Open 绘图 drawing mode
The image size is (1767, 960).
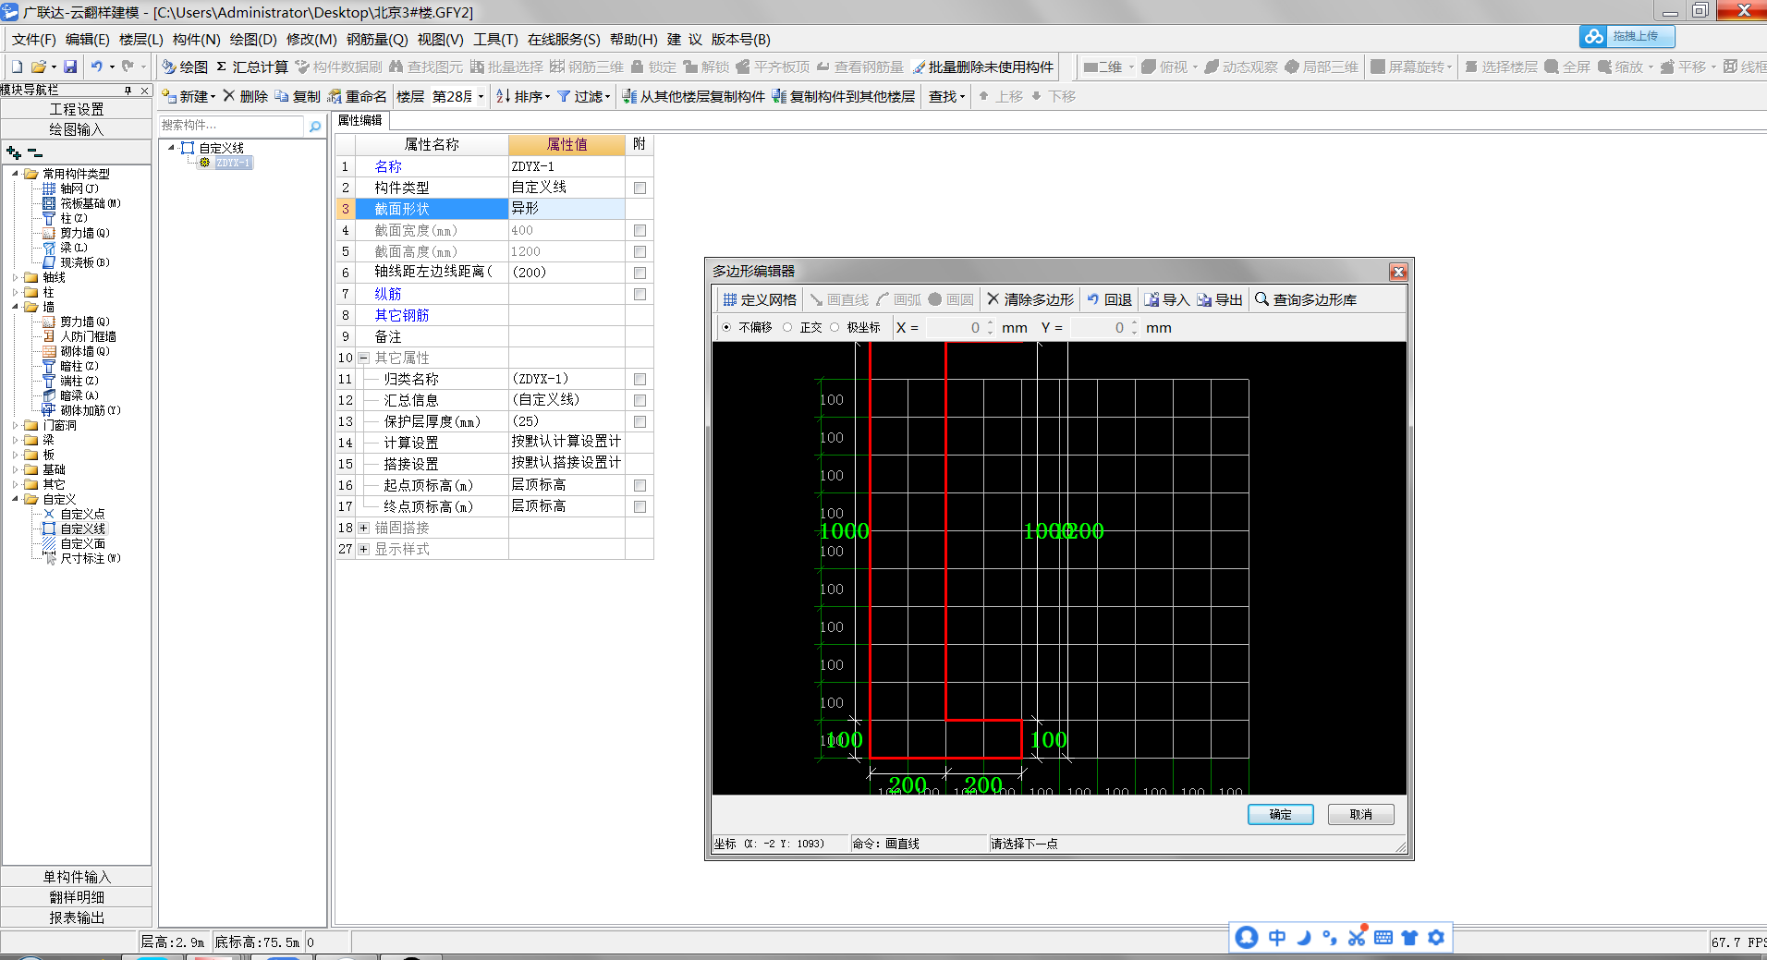[x=185, y=67]
